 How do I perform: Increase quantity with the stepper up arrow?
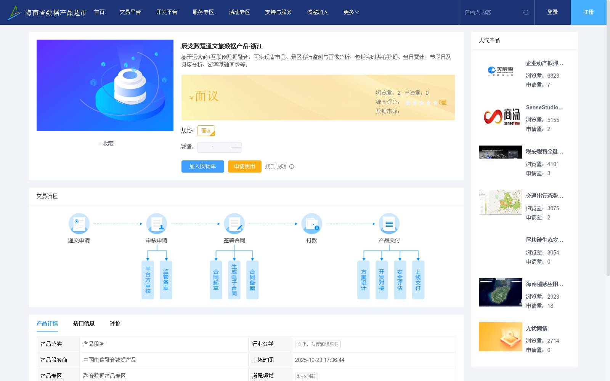(236, 145)
